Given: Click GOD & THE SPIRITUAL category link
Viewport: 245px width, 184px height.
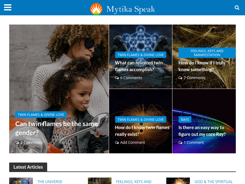Looking at the screenshot, I should [x=213, y=182].
